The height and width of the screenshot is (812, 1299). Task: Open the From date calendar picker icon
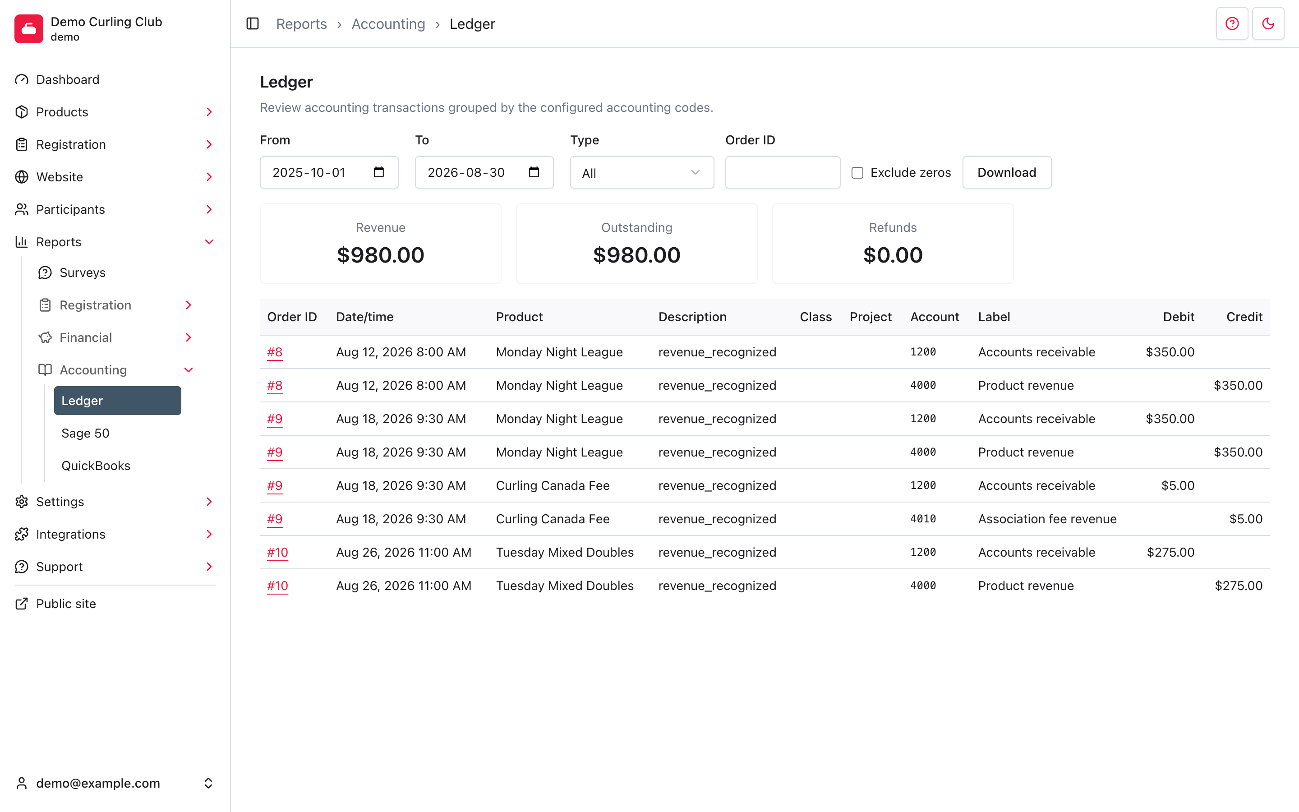click(378, 172)
